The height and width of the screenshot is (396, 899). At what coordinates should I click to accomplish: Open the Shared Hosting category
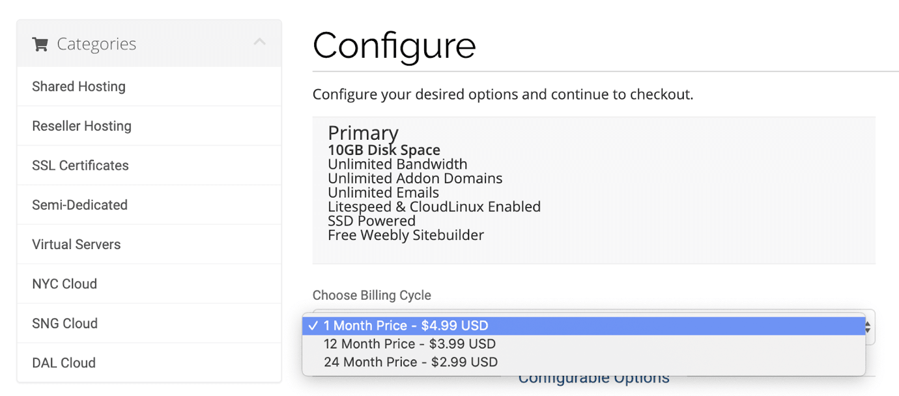click(149, 86)
